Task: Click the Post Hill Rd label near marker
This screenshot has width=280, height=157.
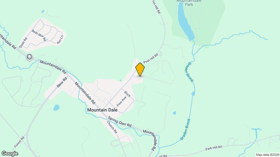Action: [x=151, y=58]
